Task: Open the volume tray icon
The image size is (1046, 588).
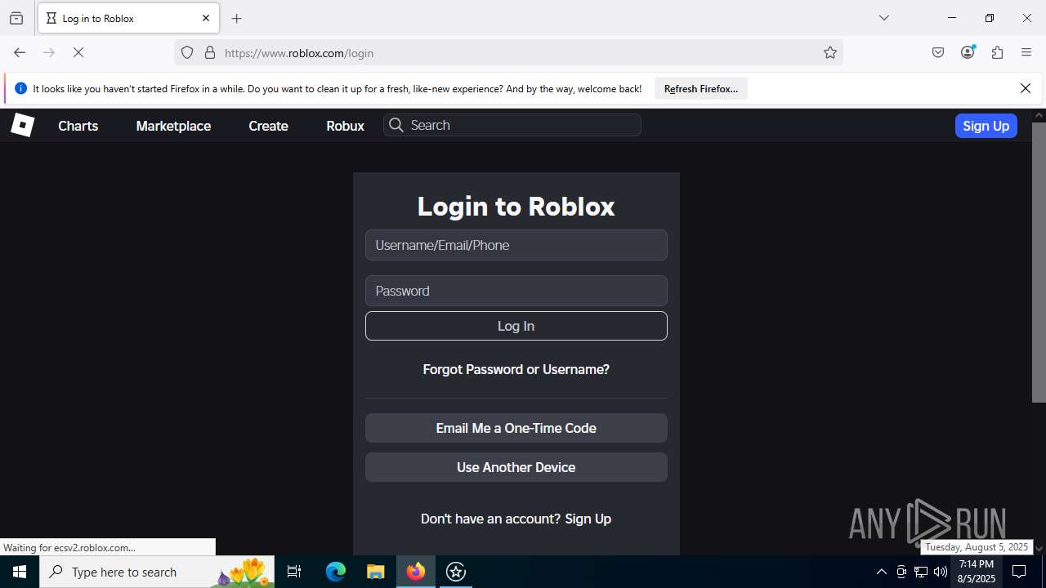Action: [x=941, y=572]
